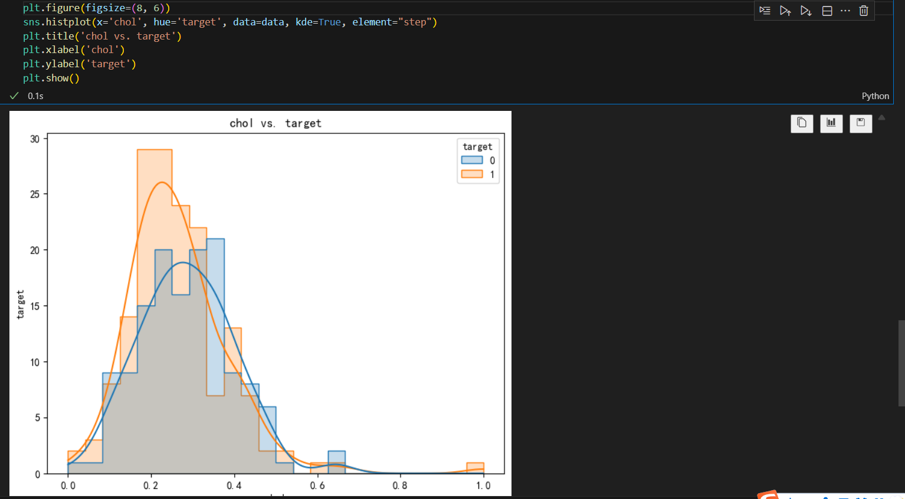
Task: Split the notebook cell
Action: click(827, 10)
